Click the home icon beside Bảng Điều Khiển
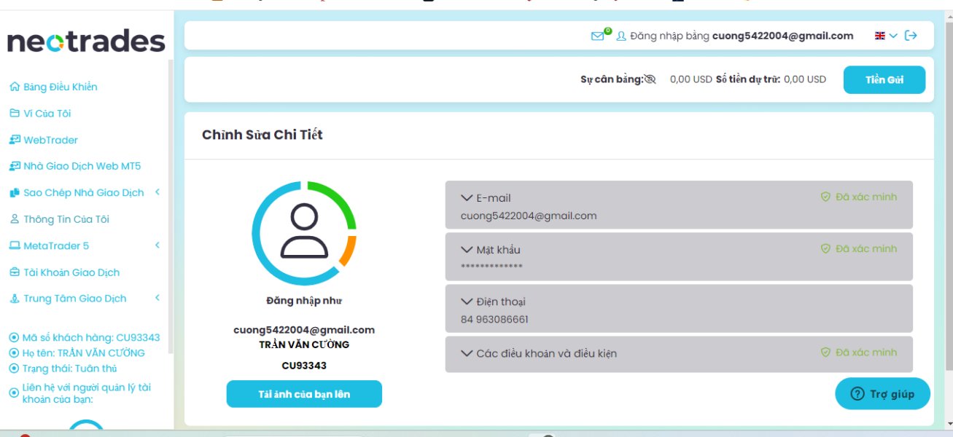The height and width of the screenshot is (437, 953). pyautogui.click(x=14, y=87)
